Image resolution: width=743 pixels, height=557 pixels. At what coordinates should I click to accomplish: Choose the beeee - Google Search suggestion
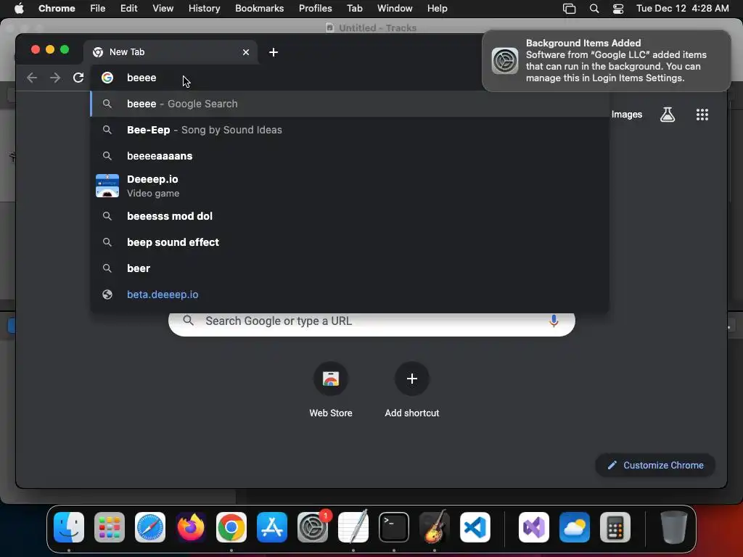pyautogui.click(x=349, y=104)
